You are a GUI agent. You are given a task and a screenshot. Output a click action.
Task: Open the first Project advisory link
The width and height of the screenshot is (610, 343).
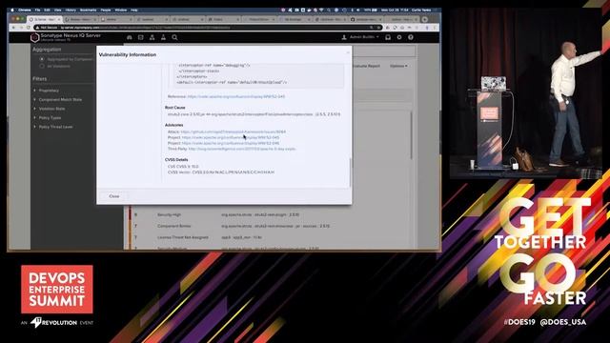coord(231,137)
